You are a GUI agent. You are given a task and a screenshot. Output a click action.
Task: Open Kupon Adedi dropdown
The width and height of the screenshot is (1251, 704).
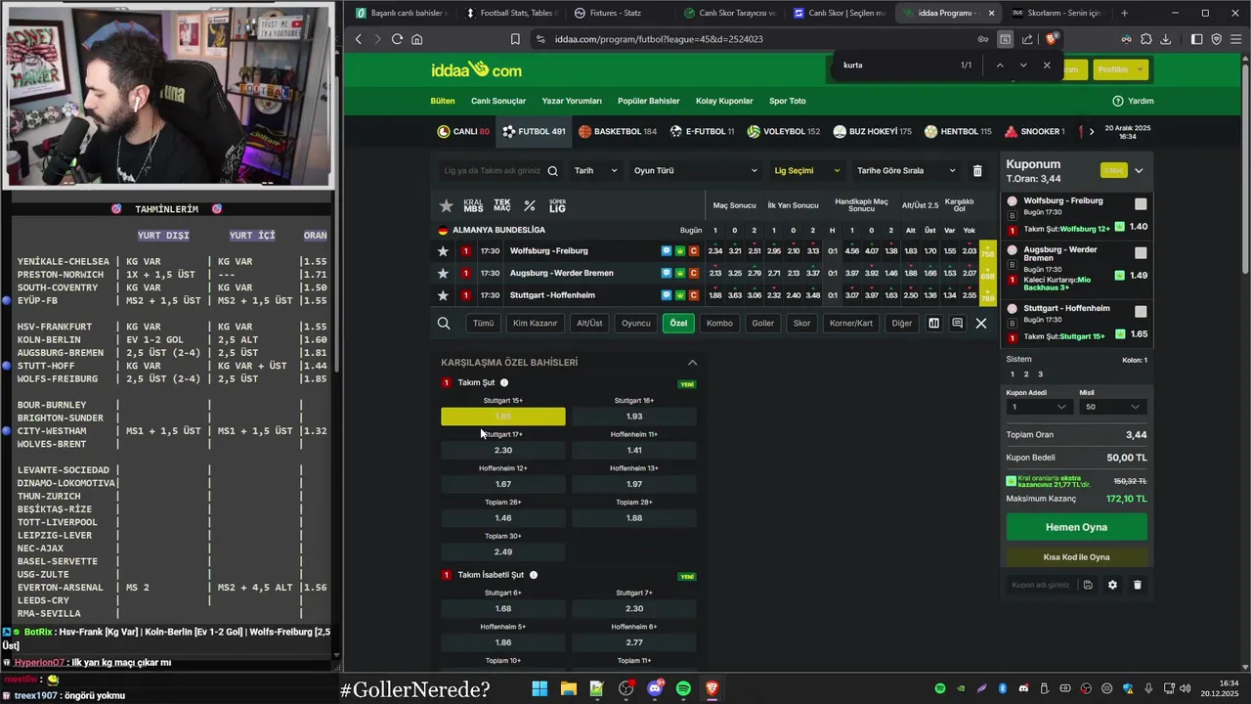1039,407
